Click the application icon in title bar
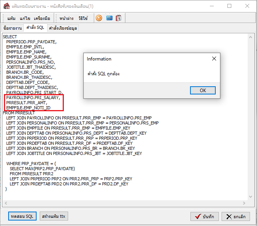The height and width of the screenshot is (226, 257). [6, 6]
